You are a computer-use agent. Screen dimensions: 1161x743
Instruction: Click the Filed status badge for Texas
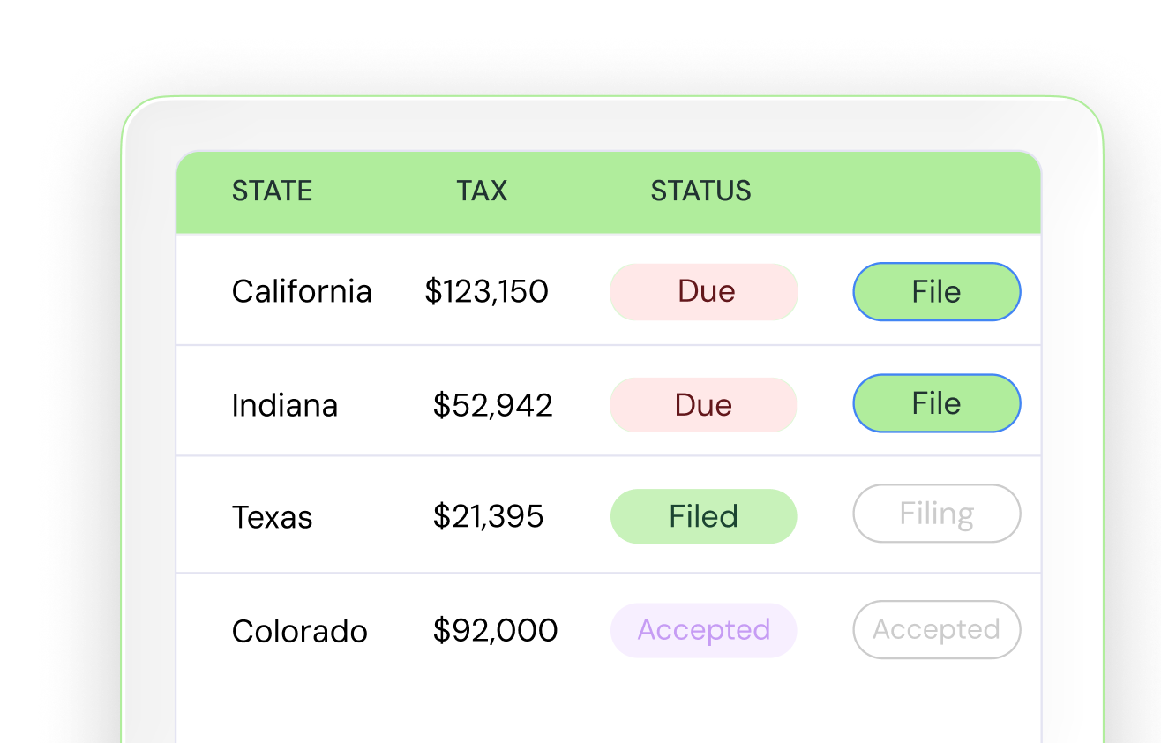pos(703,516)
